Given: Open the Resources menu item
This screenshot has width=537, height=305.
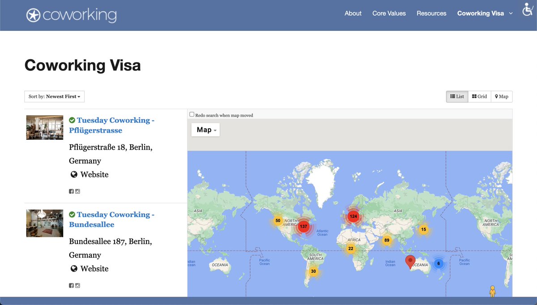Looking at the screenshot, I should pyautogui.click(x=431, y=13).
